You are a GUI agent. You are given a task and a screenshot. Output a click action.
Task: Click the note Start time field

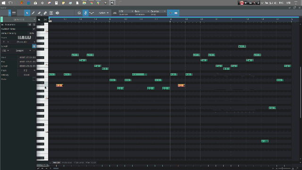27,58
